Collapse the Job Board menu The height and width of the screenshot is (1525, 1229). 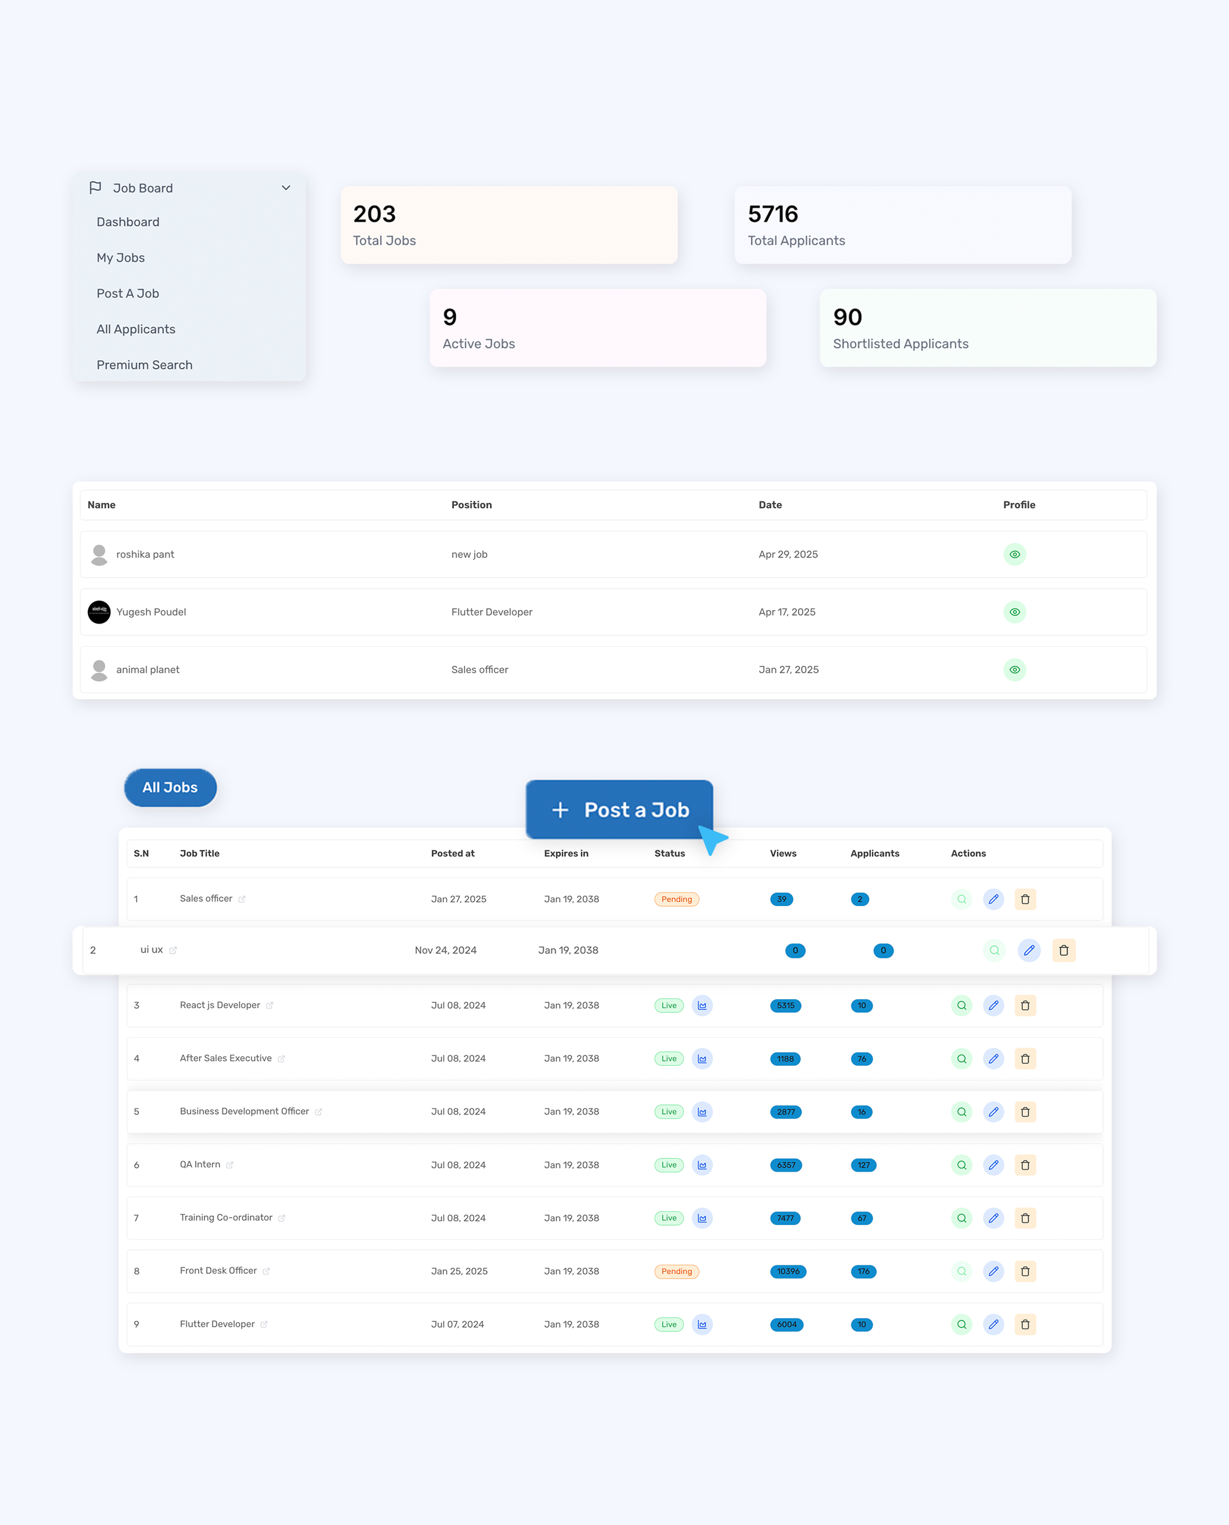coord(286,188)
